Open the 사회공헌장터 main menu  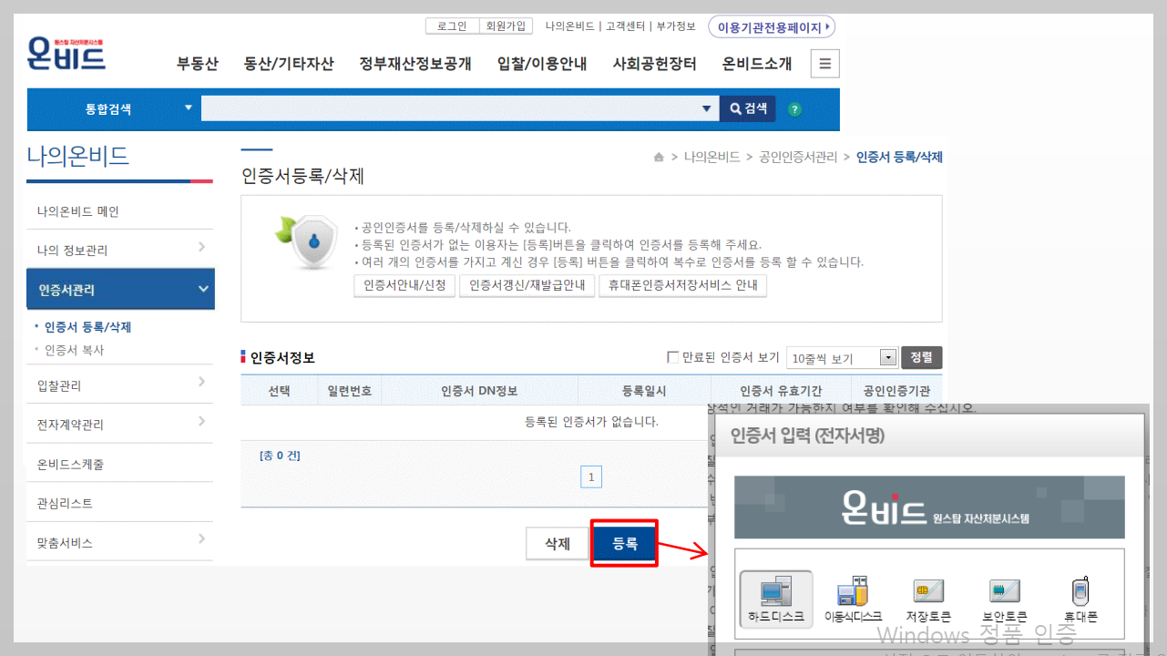tap(655, 64)
